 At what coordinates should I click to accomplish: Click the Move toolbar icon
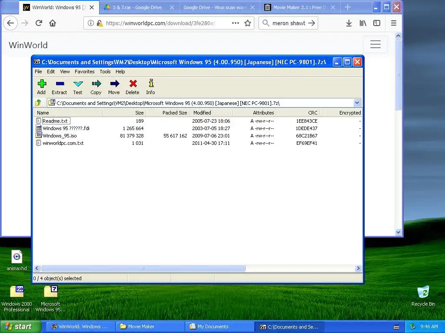pyautogui.click(x=114, y=87)
